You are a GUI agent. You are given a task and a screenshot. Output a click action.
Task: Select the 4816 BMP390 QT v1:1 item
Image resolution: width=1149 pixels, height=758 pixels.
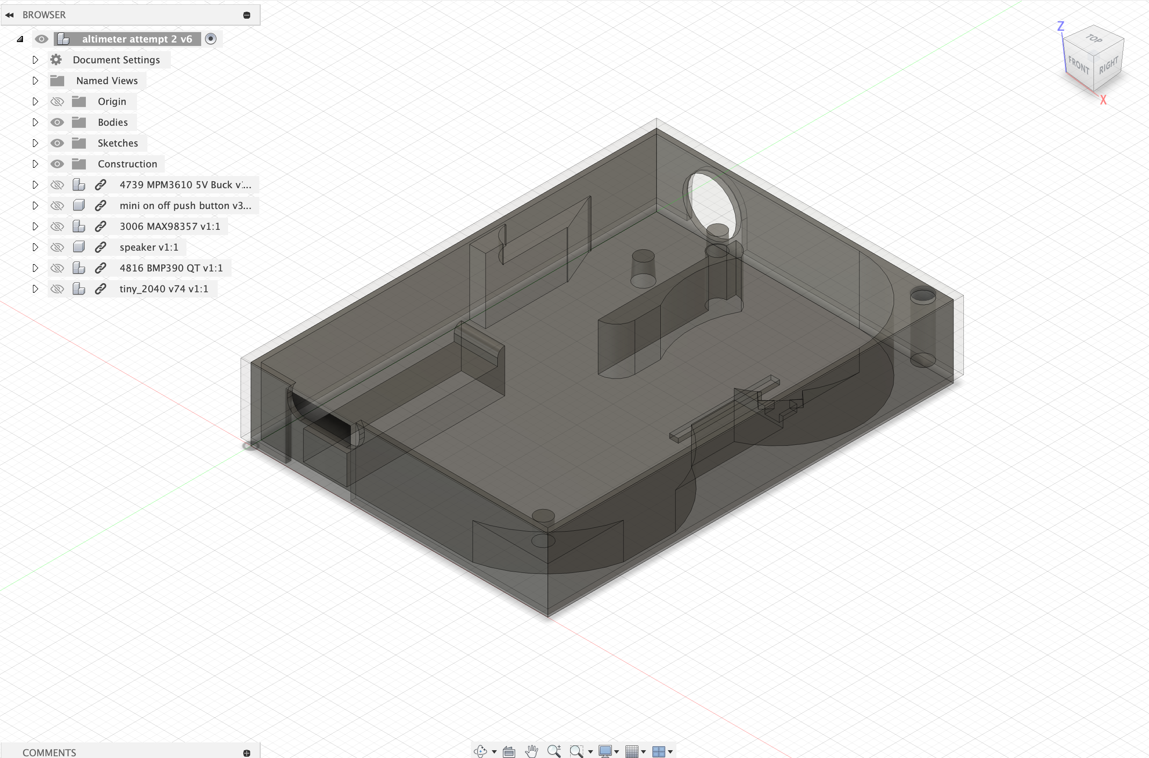(x=171, y=268)
